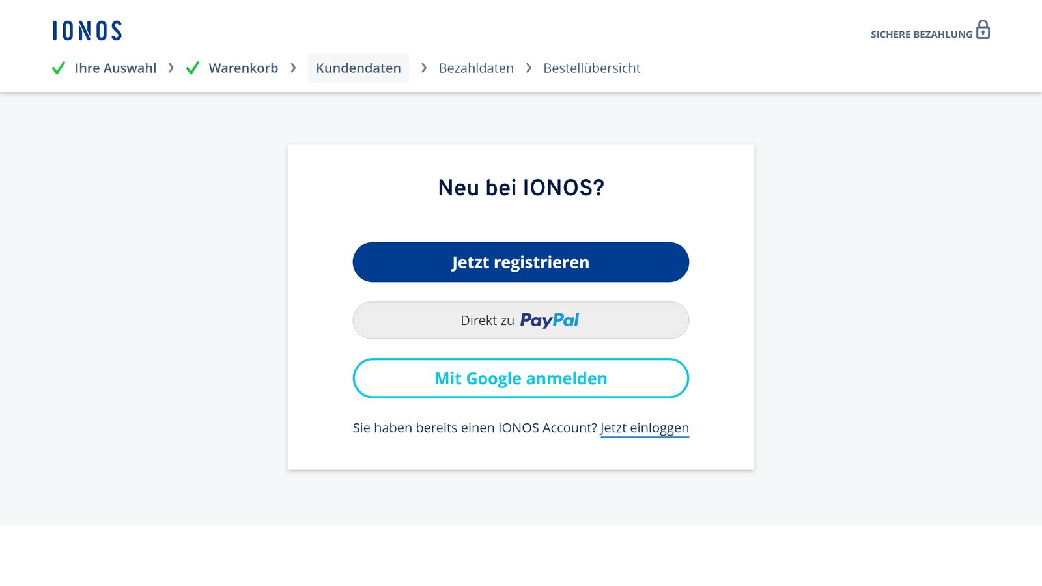Click the chevron between Warenkorb and Kundendaten
The image size is (1042, 586).
[292, 68]
